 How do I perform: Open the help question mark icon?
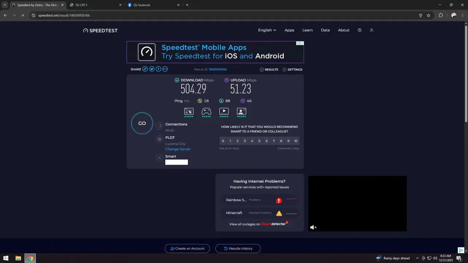(359, 30)
